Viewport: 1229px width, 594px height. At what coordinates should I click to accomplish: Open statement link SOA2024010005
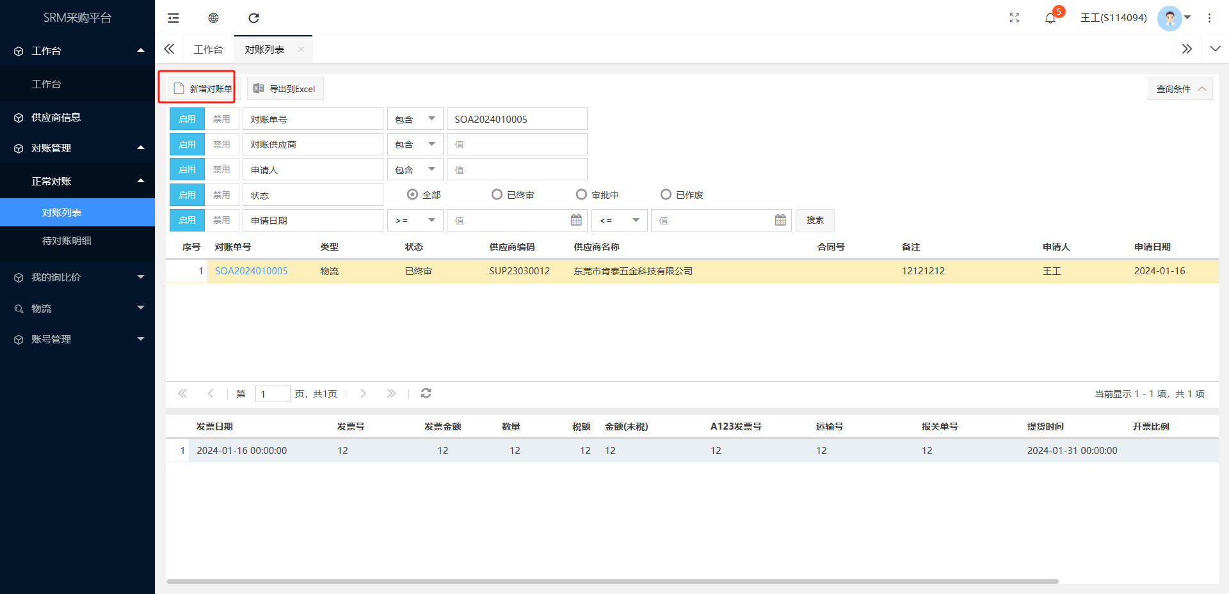click(x=251, y=271)
